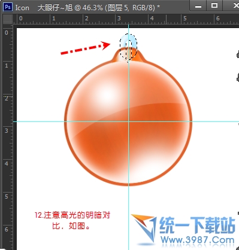Click the number 3 on the horizontal ruler
Image resolution: width=239 pixels, height=250 pixels.
point(119,19)
